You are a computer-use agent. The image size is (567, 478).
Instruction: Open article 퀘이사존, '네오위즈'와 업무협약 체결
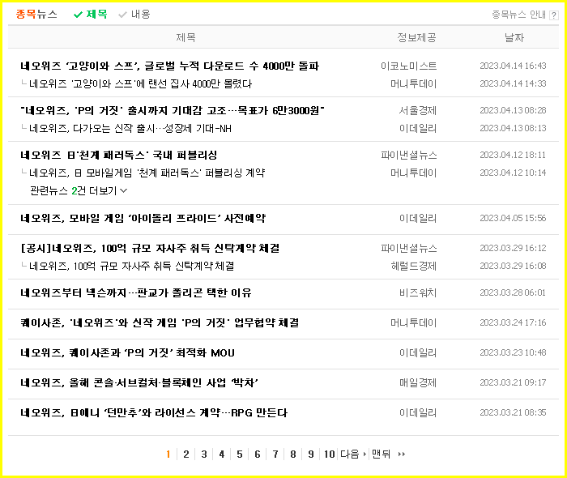click(160, 322)
